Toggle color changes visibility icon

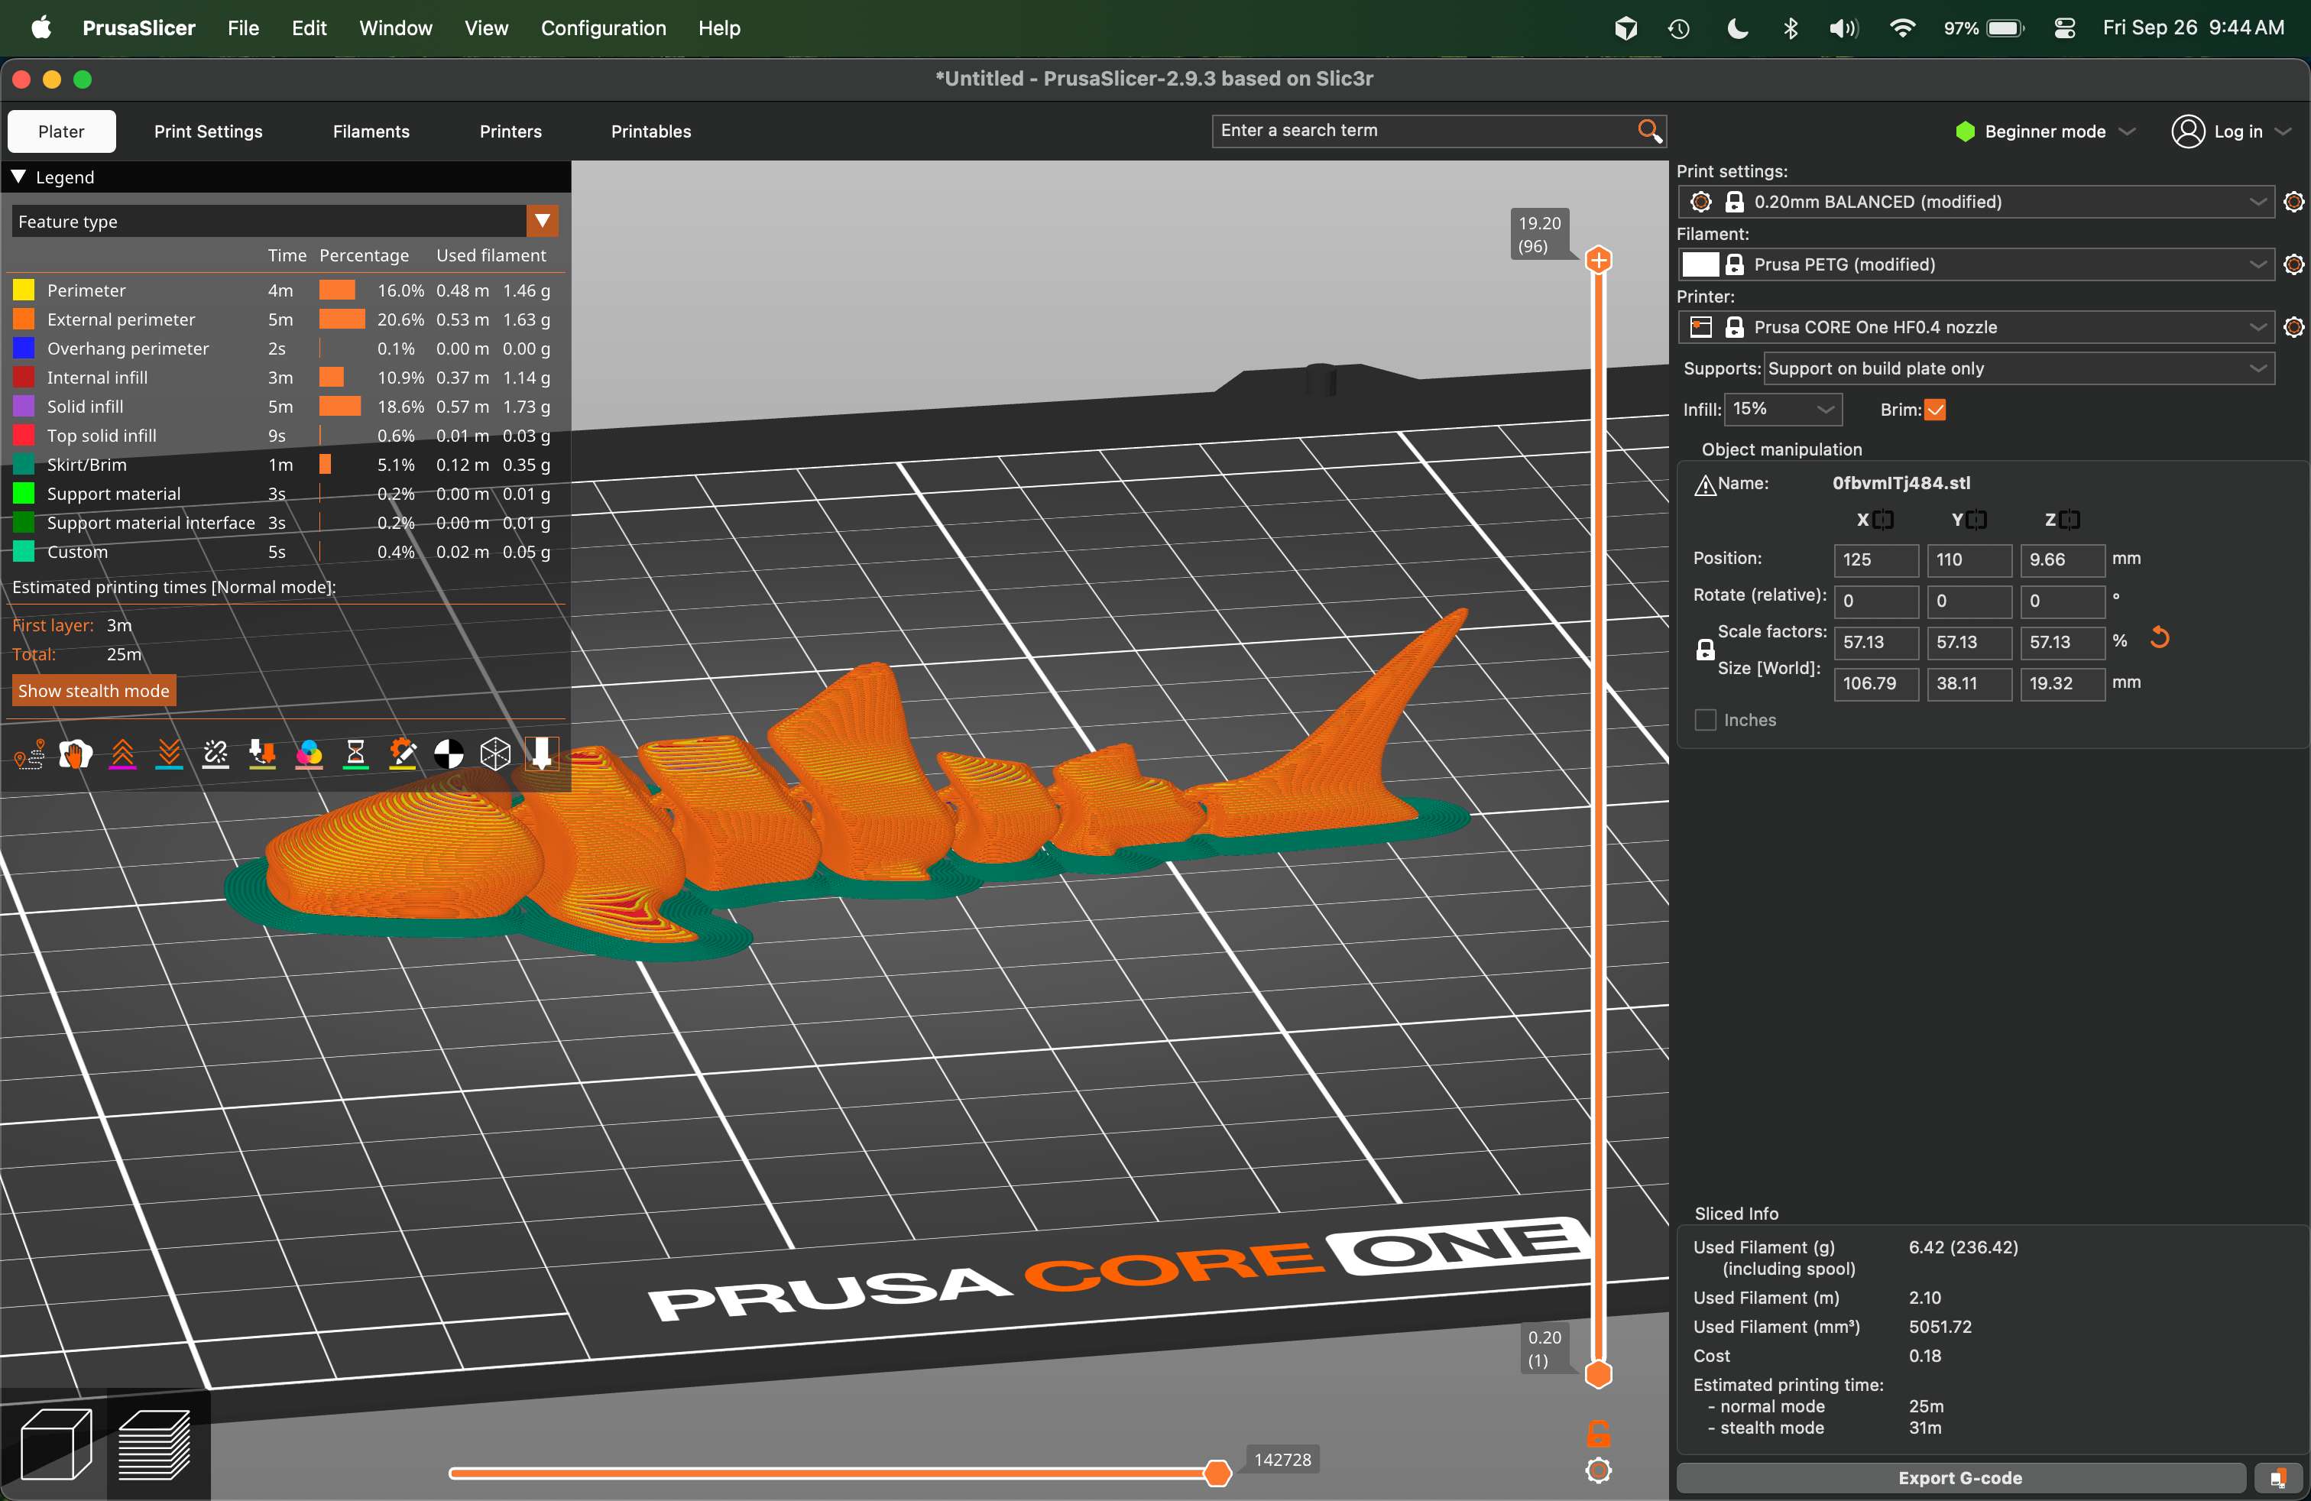pos(309,754)
